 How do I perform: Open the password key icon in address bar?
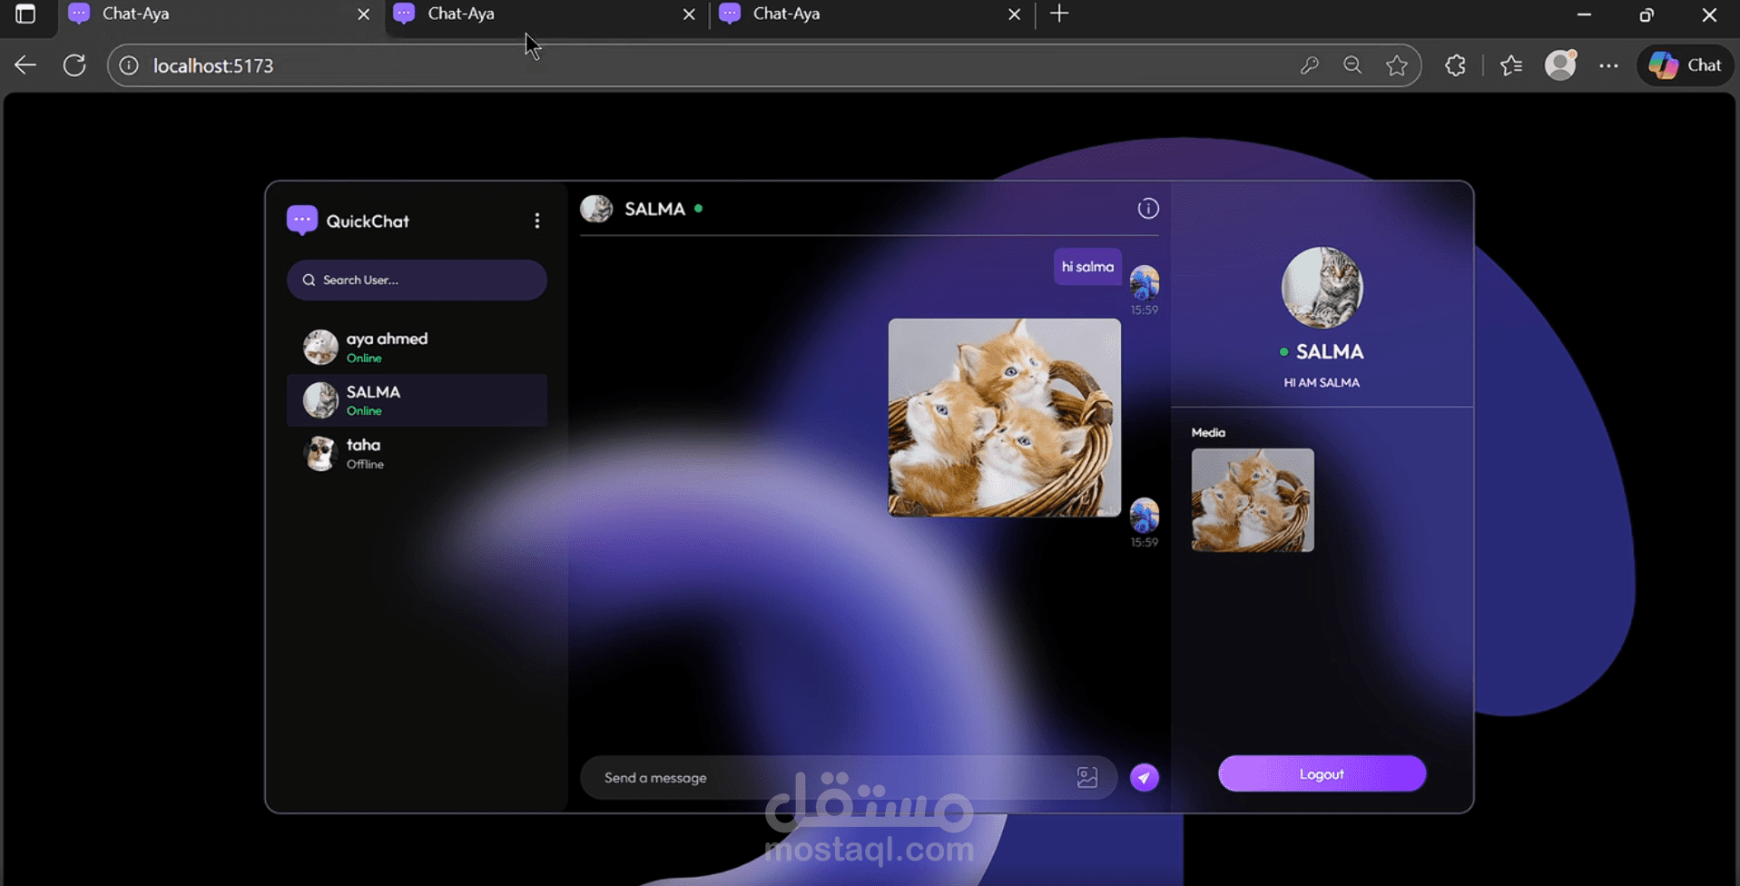[x=1309, y=65]
